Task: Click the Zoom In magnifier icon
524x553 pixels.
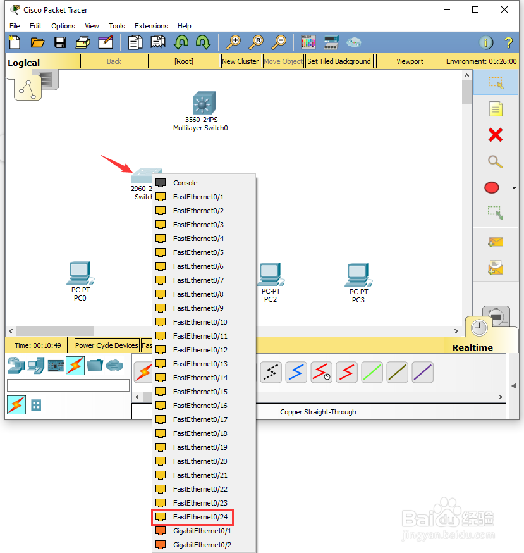Action: [233, 42]
